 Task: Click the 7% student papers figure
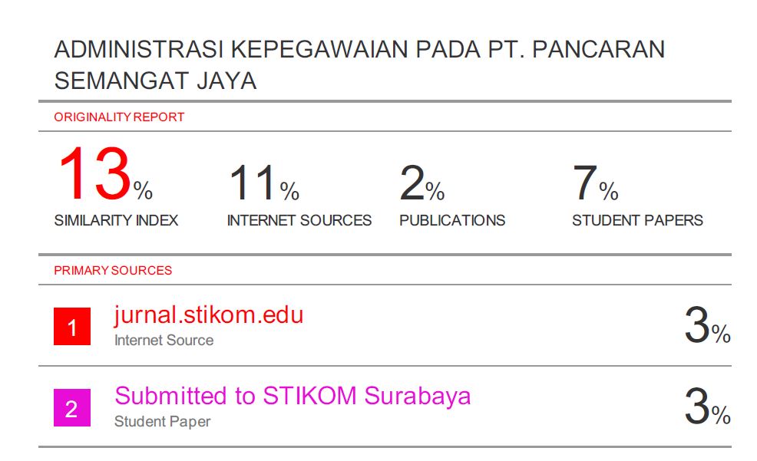coord(595,183)
